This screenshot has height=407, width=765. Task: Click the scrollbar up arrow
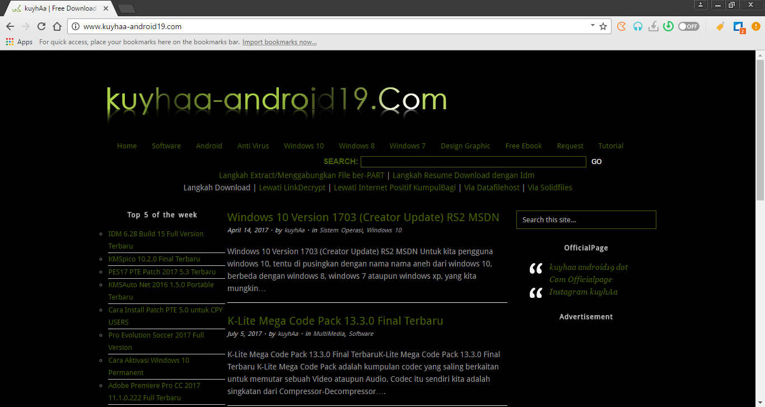tap(760, 55)
